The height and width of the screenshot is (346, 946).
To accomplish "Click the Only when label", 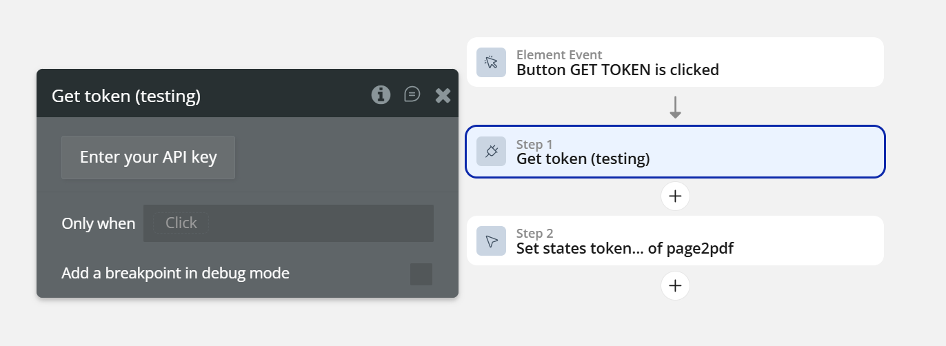I will (99, 223).
